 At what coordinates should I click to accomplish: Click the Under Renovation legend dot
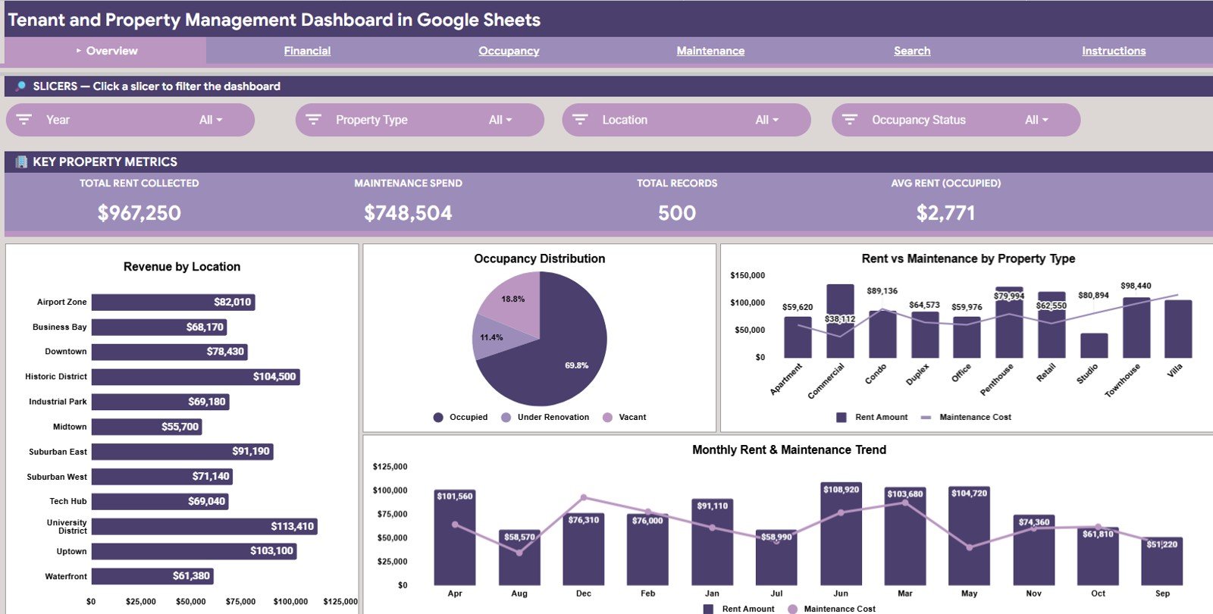tap(506, 418)
